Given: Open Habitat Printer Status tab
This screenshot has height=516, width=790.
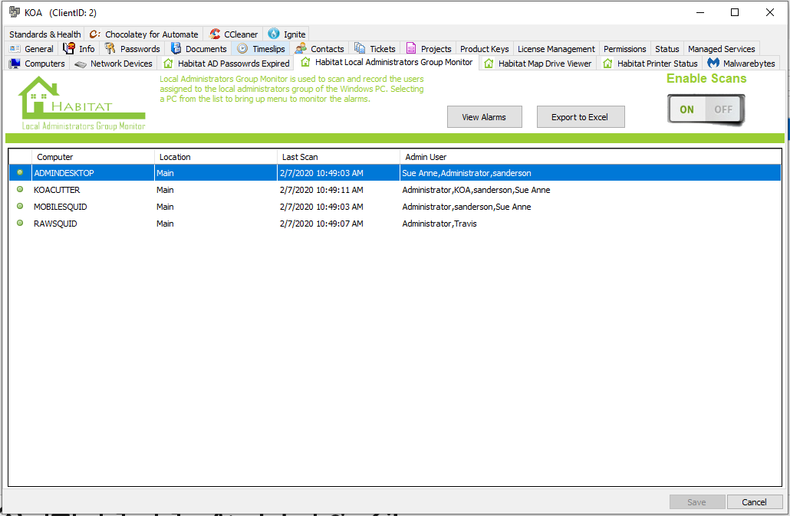Looking at the screenshot, I should coord(650,64).
